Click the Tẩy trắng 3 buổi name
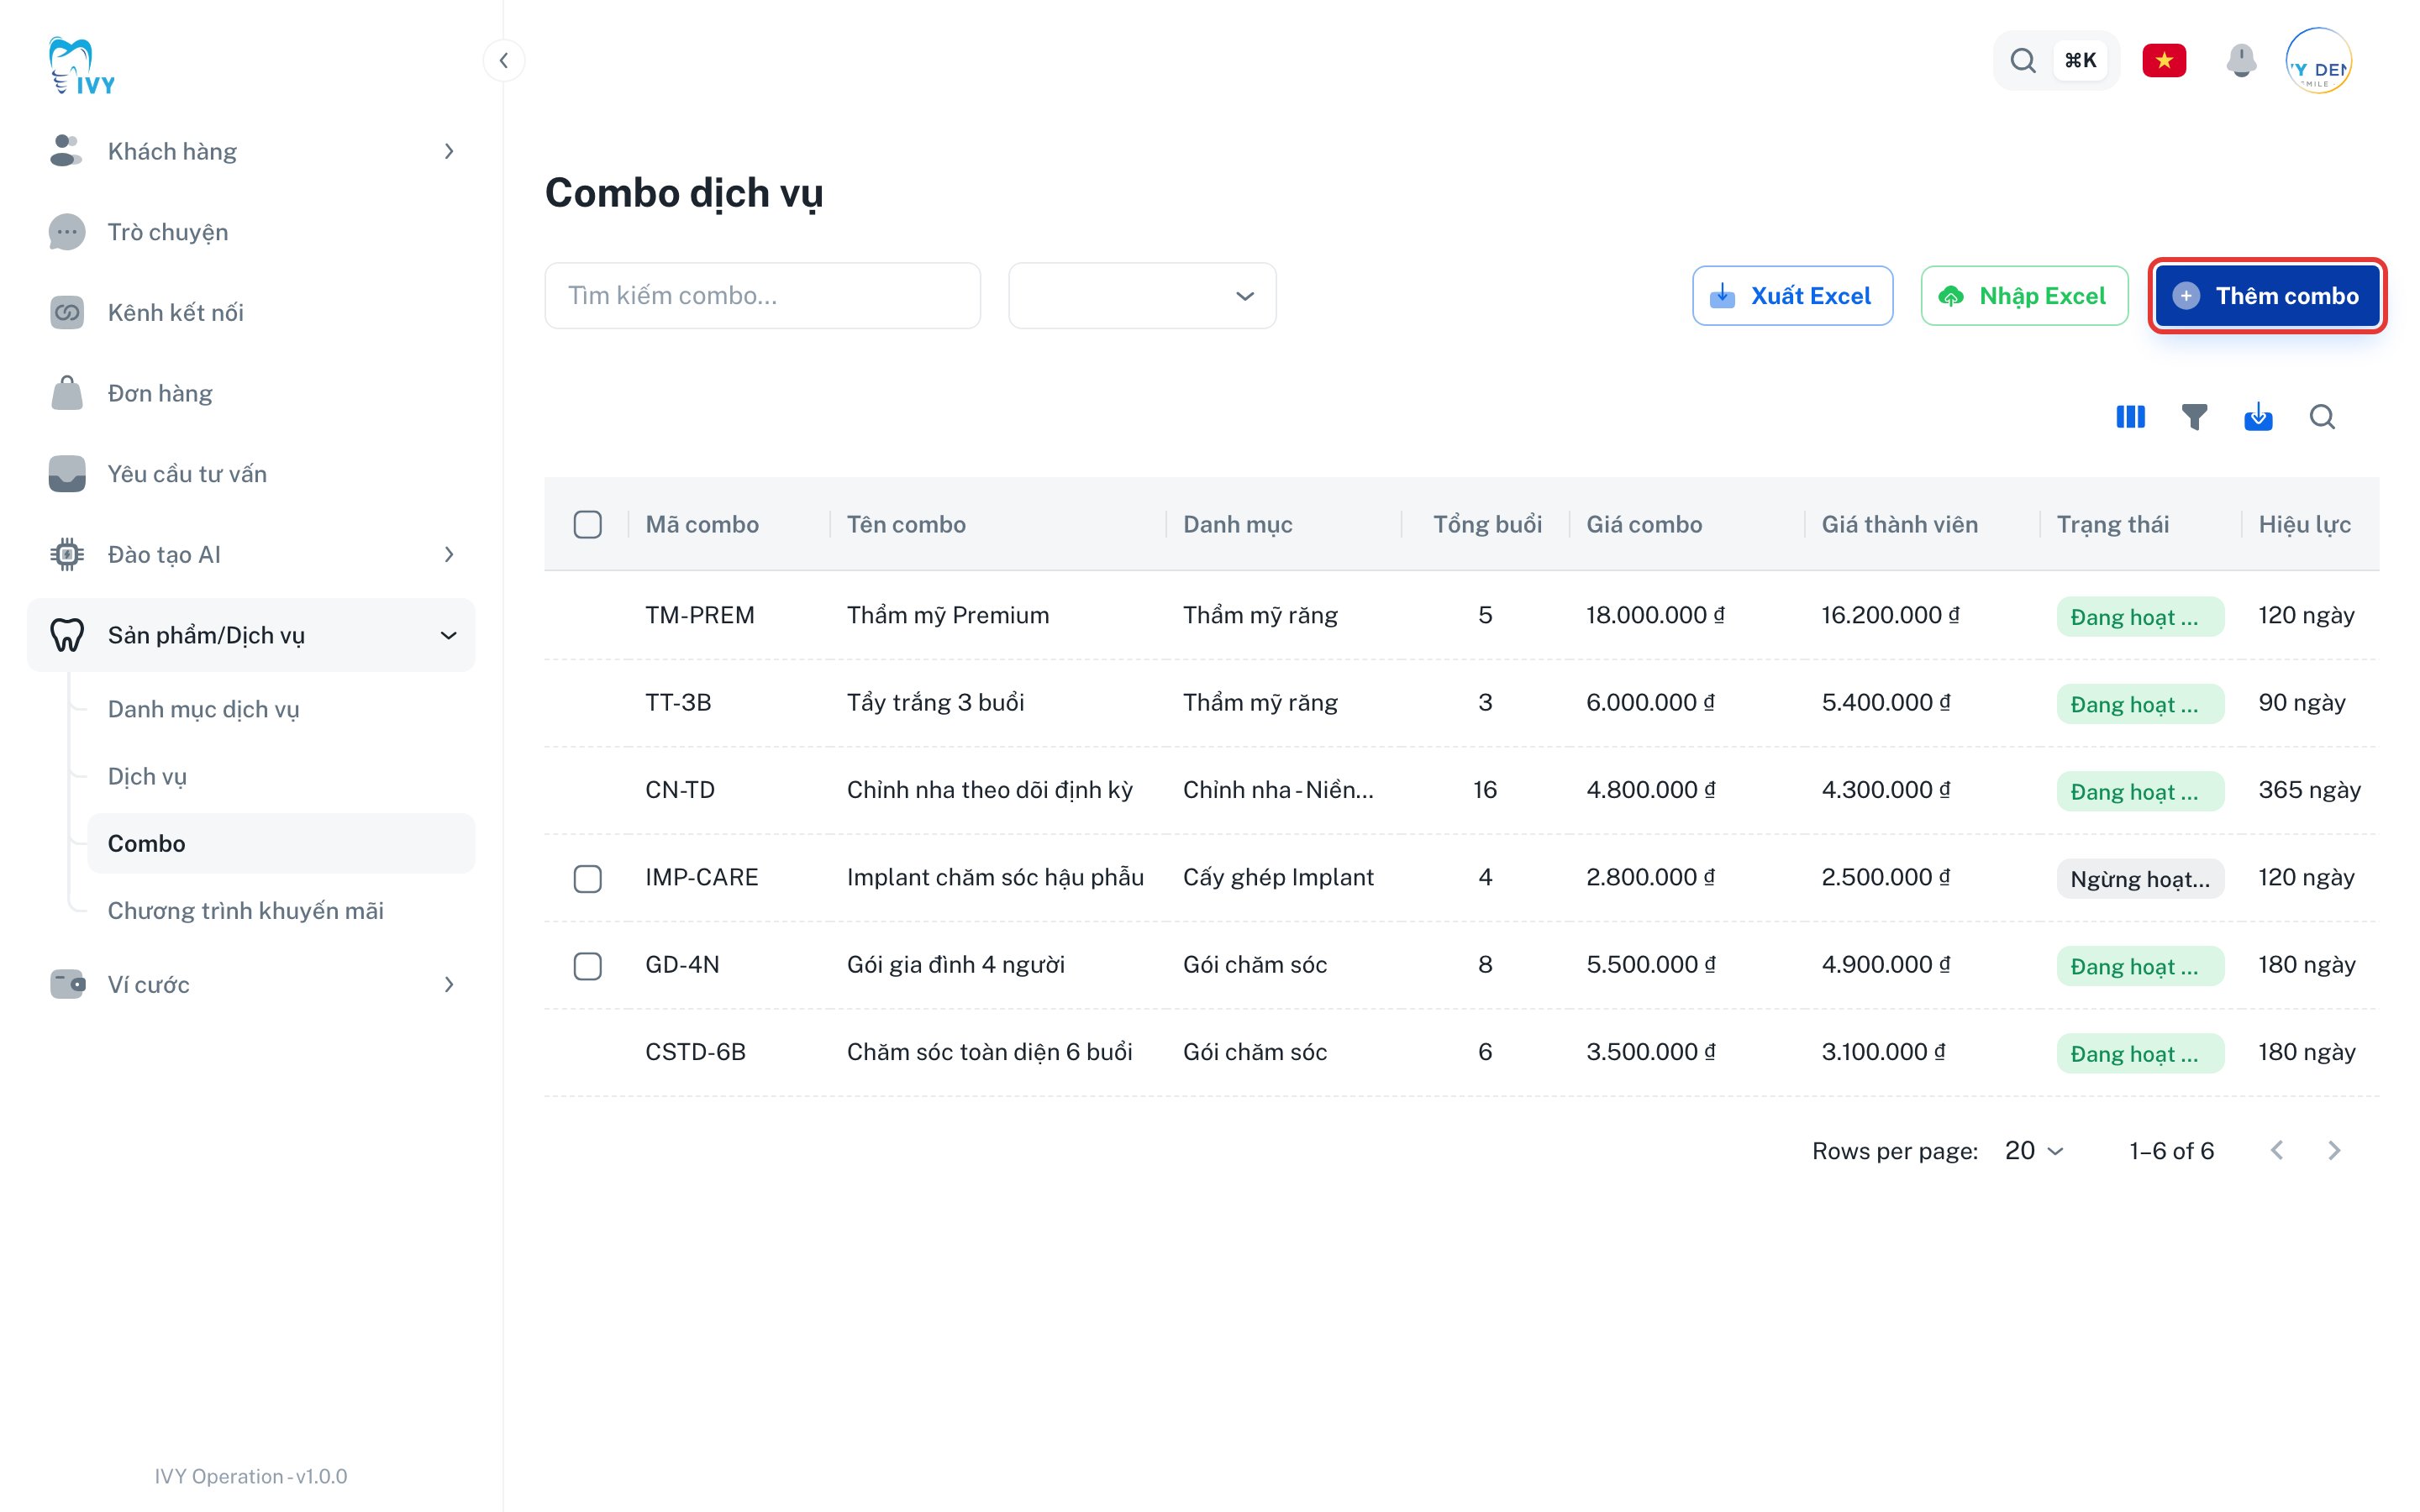2420x1512 pixels. 935,702
